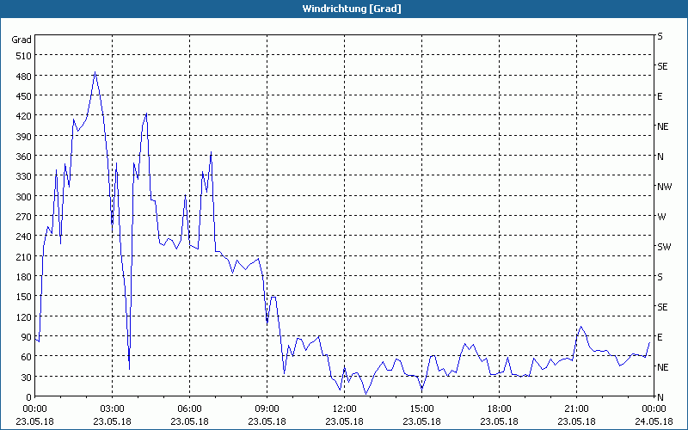Select the 30 degree axis label

[26, 377]
